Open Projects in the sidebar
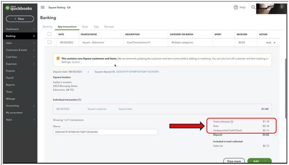This screenshot has width=289, height=165. [x=10, y=71]
